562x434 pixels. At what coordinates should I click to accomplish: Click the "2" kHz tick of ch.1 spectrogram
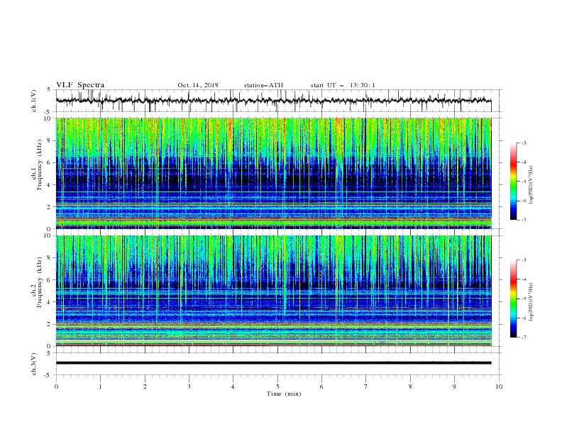pyautogui.click(x=50, y=206)
